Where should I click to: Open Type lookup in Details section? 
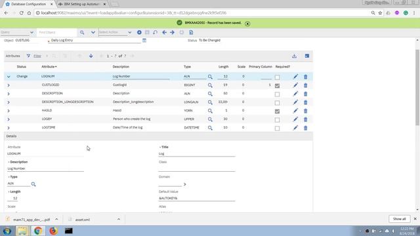point(33,184)
